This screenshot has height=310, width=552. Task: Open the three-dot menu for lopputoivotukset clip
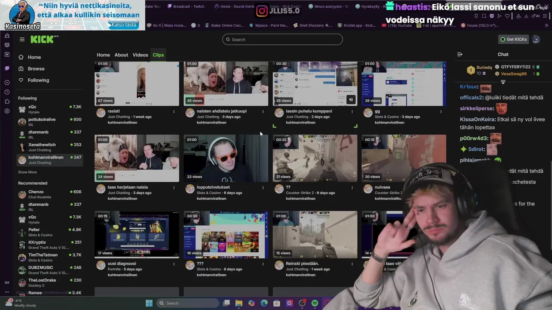(x=263, y=188)
